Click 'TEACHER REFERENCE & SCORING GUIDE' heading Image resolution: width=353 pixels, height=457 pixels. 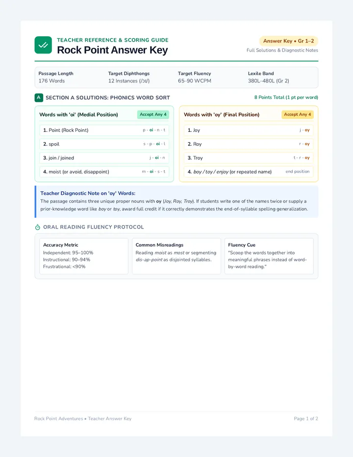click(x=112, y=40)
